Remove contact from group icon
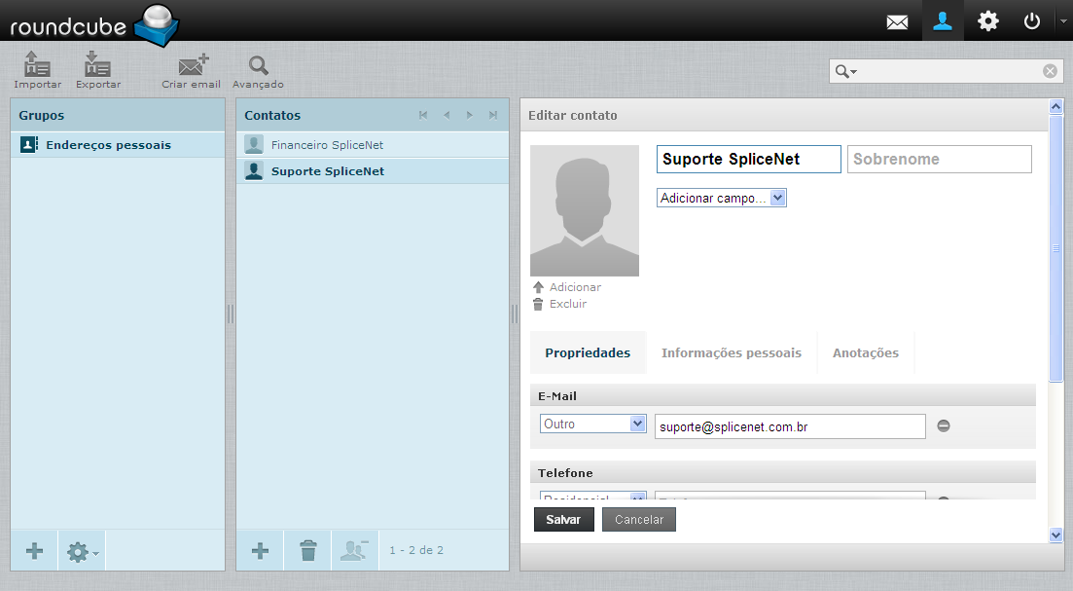Image resolution: width=1073 pixels, height=591 pixels. (355, 551)
